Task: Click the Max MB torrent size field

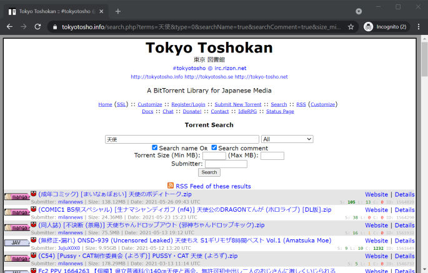Action: point(272,156)
